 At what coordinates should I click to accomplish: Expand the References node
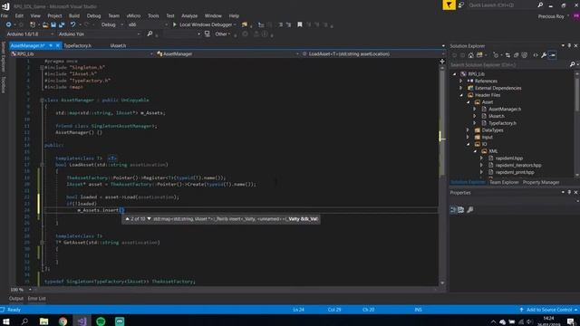(x=461, y=81)
